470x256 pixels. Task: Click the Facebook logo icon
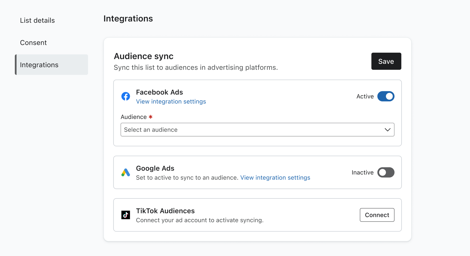tap(126, 96)
